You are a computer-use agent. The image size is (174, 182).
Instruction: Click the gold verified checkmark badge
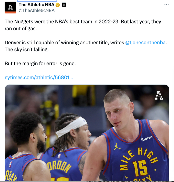[58, 5]
